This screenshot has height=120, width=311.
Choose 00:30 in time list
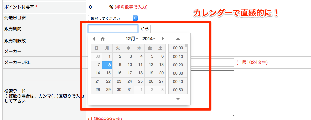point(178,73)
